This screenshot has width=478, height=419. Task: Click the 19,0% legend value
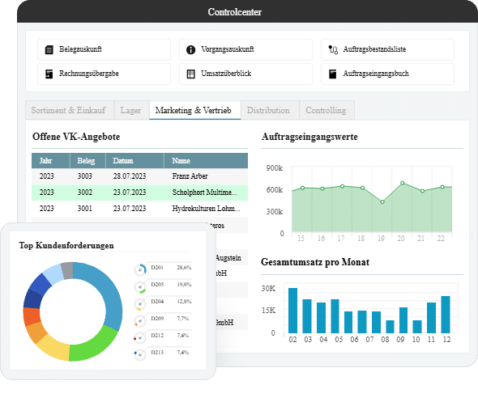click(x=184, y=285)
